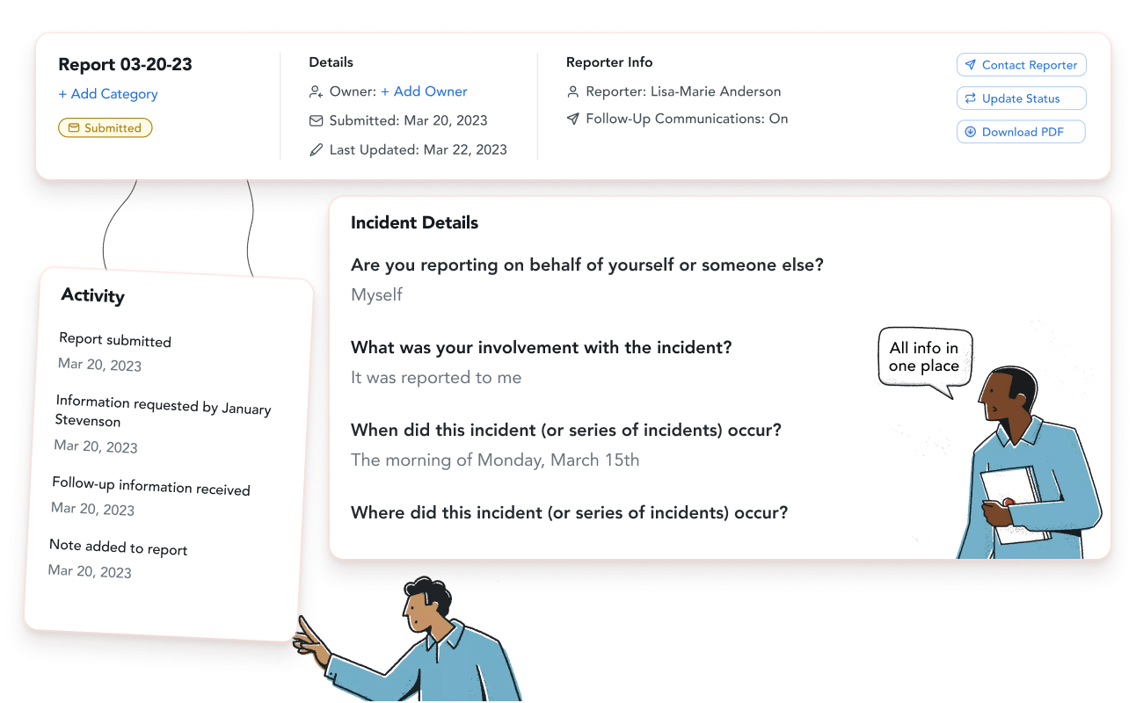Image resolution: width=1143 pixels, height=703 pixels.
Task: Click the 'Where did this incident occur' question
Action: (x=569, y=512)
